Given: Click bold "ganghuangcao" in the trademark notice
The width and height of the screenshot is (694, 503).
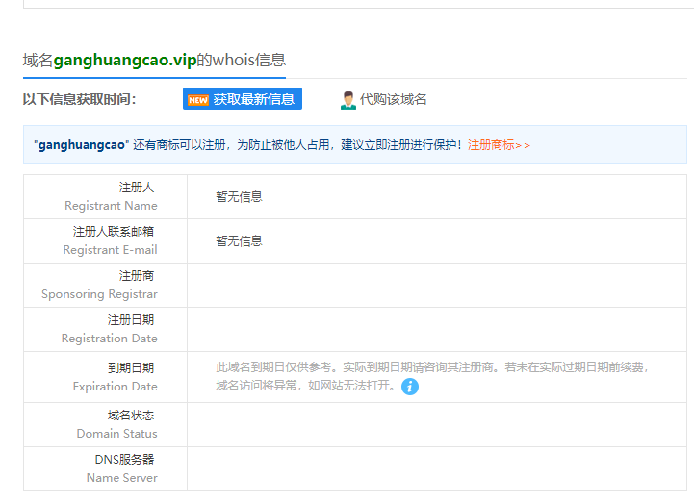Looking at the screenshot, I should tap(82, 145).
